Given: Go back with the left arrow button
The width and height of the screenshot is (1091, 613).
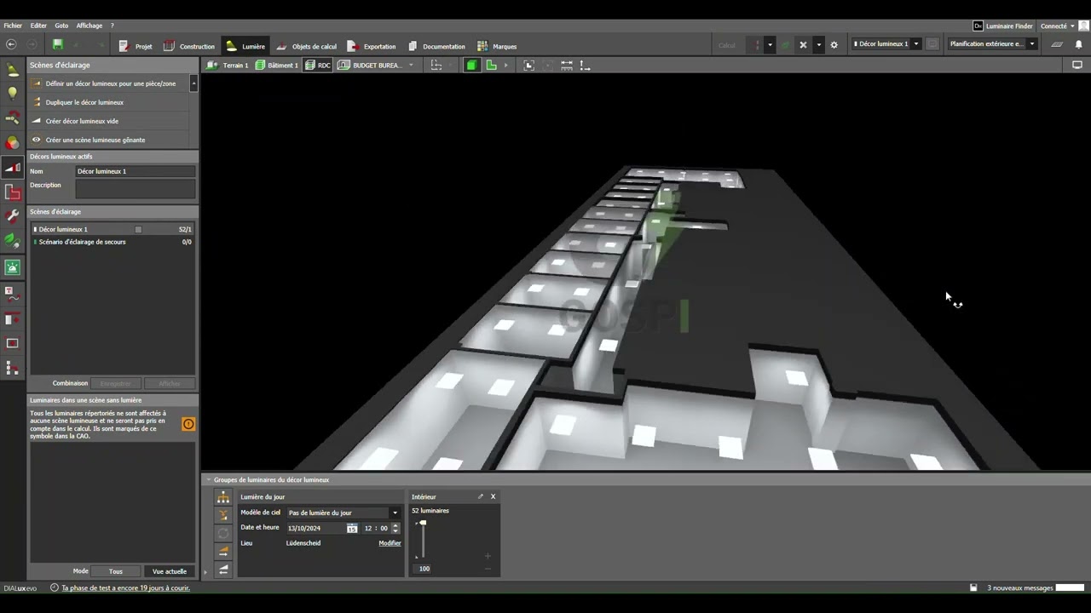Looking at the screenshot, I should [x=11, y=44].
